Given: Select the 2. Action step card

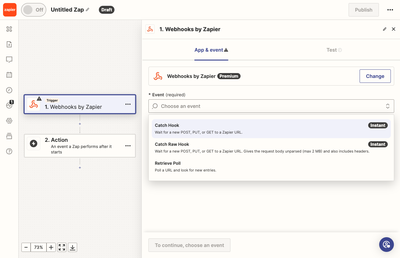Looking at the screenshot, I should point(80,146).
